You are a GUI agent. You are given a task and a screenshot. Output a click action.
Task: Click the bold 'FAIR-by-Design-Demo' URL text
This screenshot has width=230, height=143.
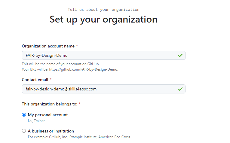click(x=99, y=69)
